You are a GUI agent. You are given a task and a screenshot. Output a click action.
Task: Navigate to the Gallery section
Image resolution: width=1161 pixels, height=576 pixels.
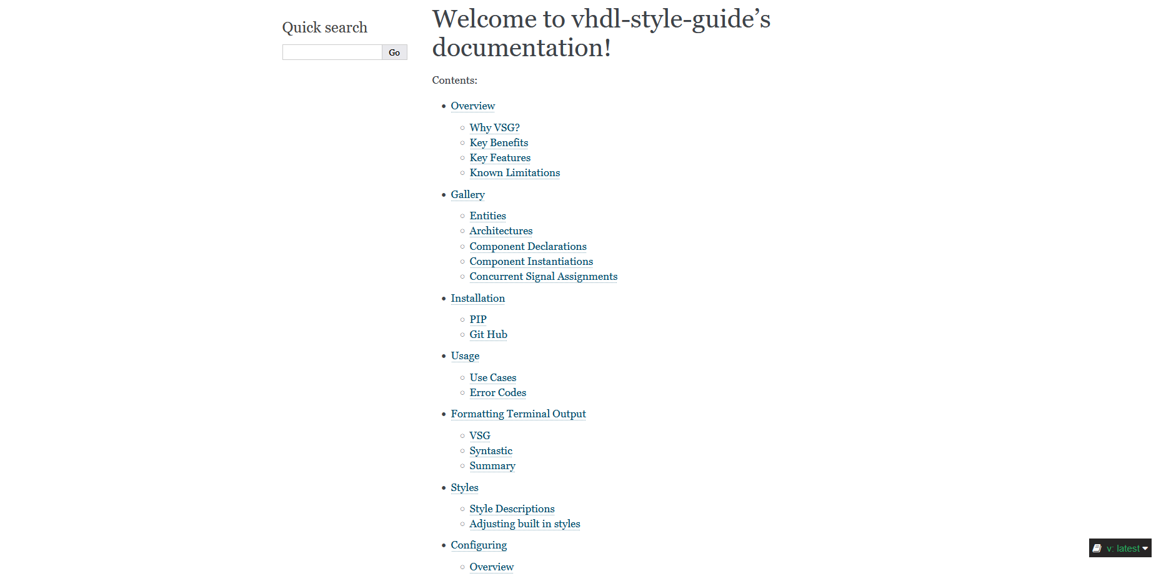point(467,194)
